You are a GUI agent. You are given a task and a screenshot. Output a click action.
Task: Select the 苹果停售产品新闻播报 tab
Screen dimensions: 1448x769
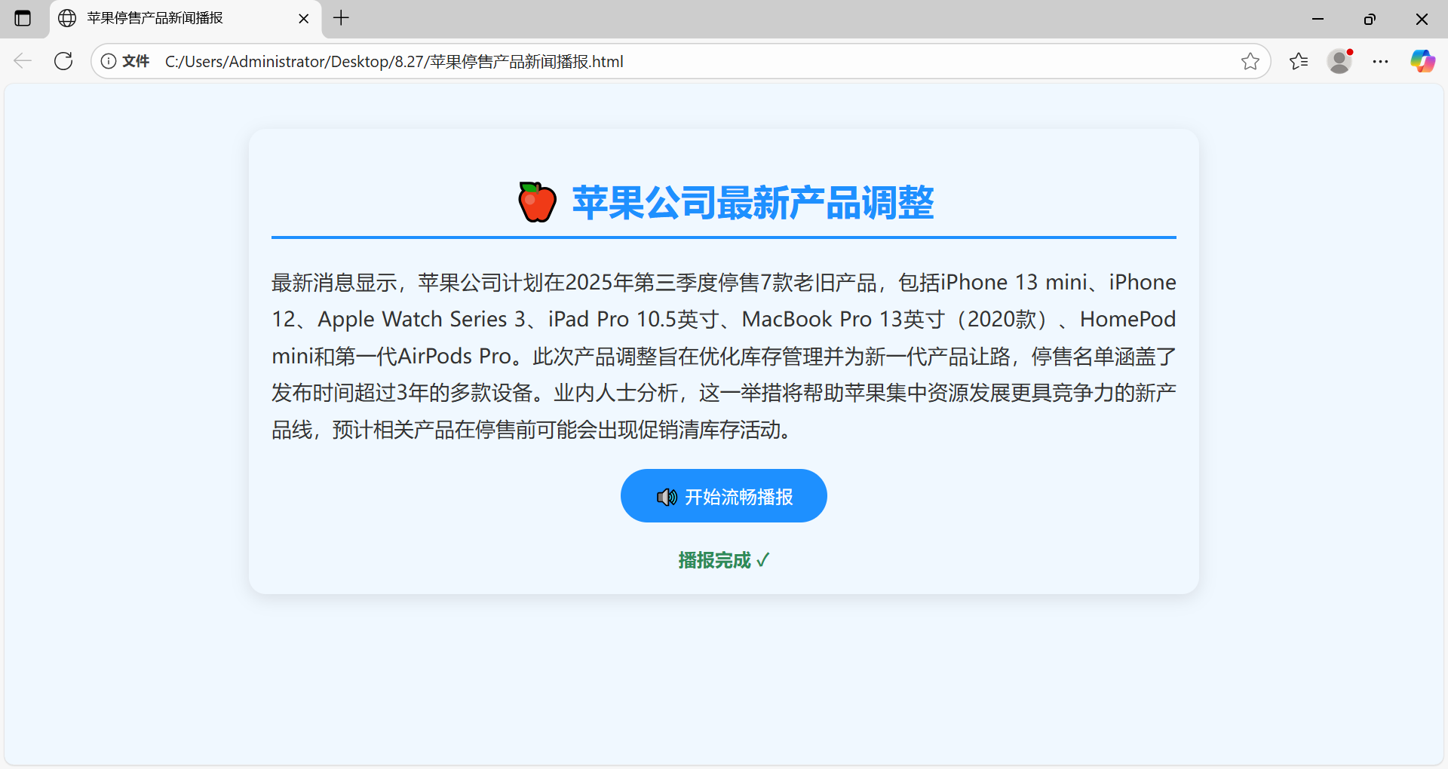point(186,18)
